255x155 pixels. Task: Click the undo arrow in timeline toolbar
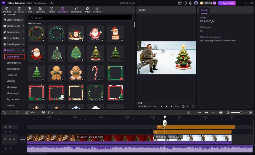pos(4,112)
